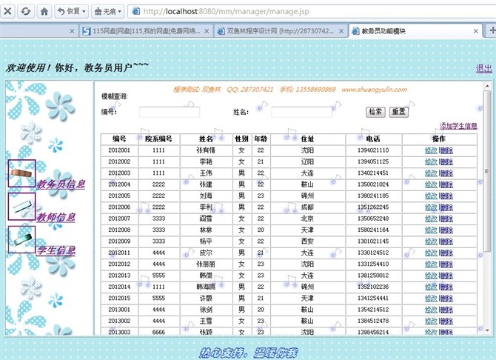Click 删除 for student 2012009 杨平
The width and height of the screenshot is (496, 360).
point(446,241)
